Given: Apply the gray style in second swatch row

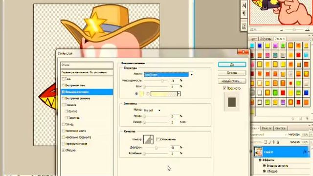Looking at the screenshot, I should (283, 55).
